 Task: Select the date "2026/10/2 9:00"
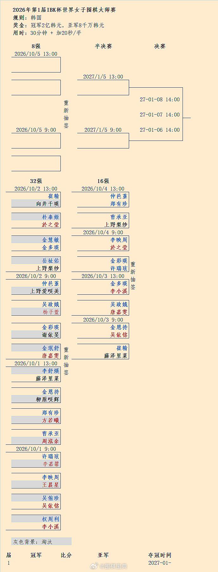pos(36,276)
